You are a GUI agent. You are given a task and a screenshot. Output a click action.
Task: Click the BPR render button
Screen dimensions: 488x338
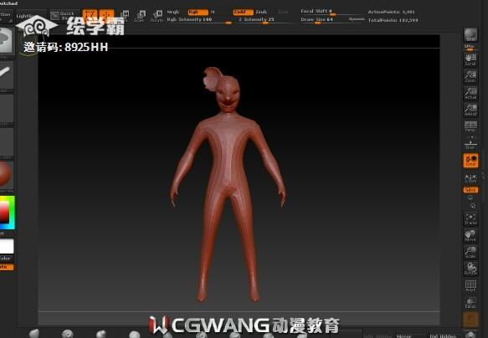pyautogui.click(x=470, y=34)
